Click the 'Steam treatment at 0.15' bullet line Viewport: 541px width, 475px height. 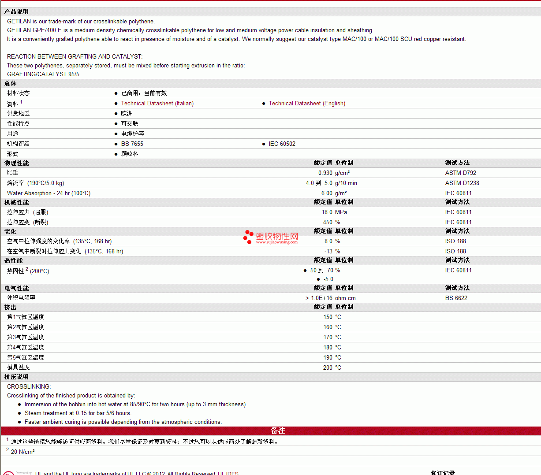coord(78,413)
